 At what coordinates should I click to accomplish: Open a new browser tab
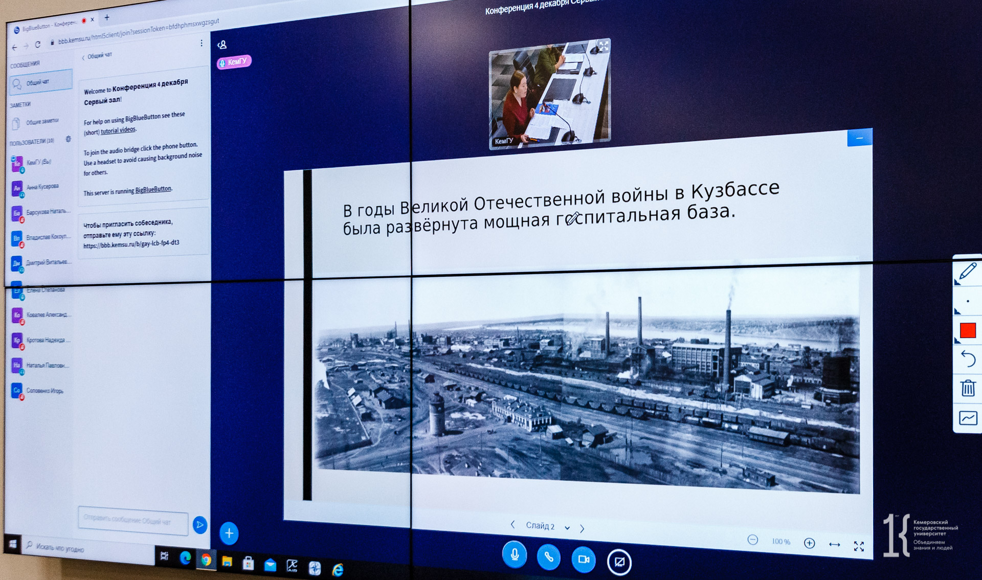pyautogui.click(x=106, y=17)
